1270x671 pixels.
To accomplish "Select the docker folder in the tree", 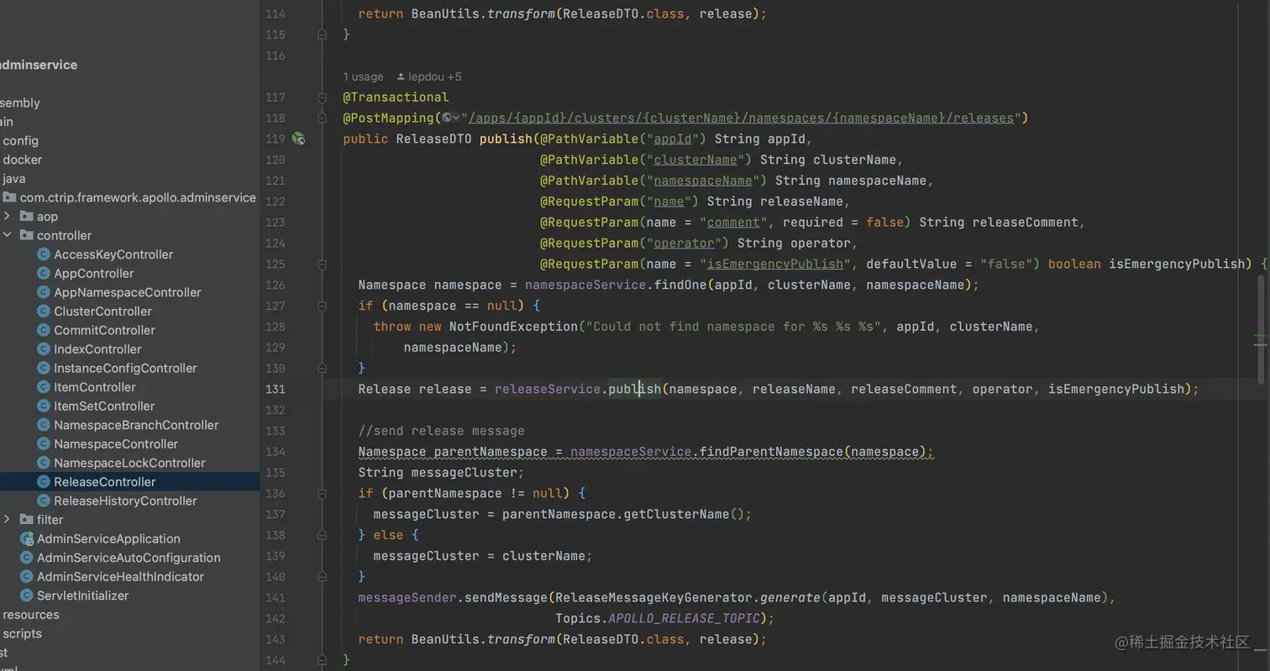I will click(x=22, y=160).
